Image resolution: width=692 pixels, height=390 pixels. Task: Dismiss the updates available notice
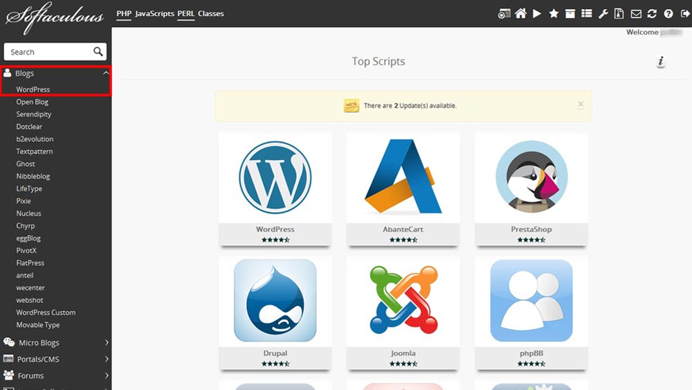point(581,105)
